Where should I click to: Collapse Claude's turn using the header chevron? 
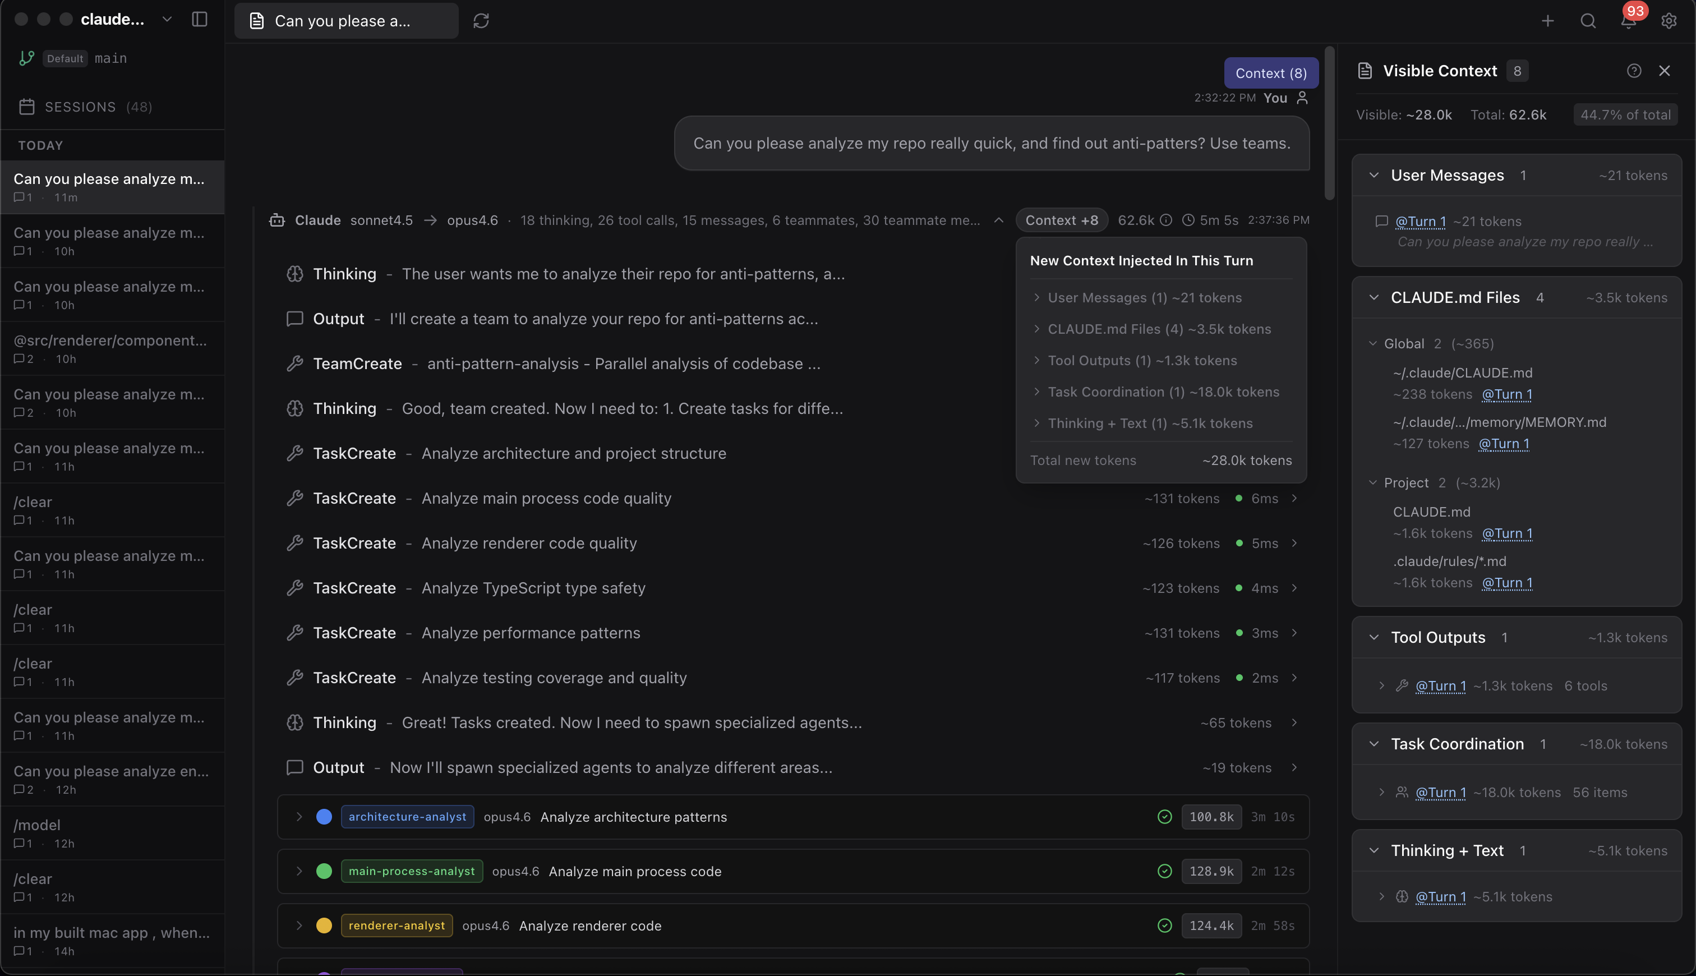[x=998, y=220]
